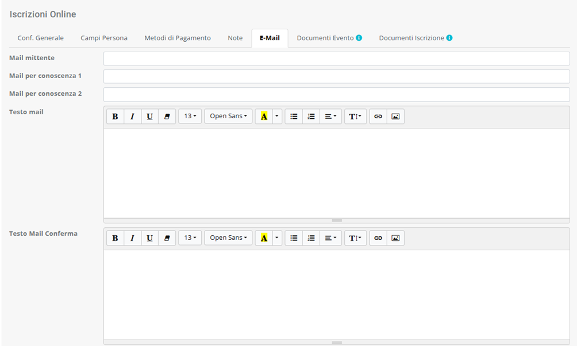Insert link in Testo mail editor
This screenshot has height=346, width=577.
378,116
